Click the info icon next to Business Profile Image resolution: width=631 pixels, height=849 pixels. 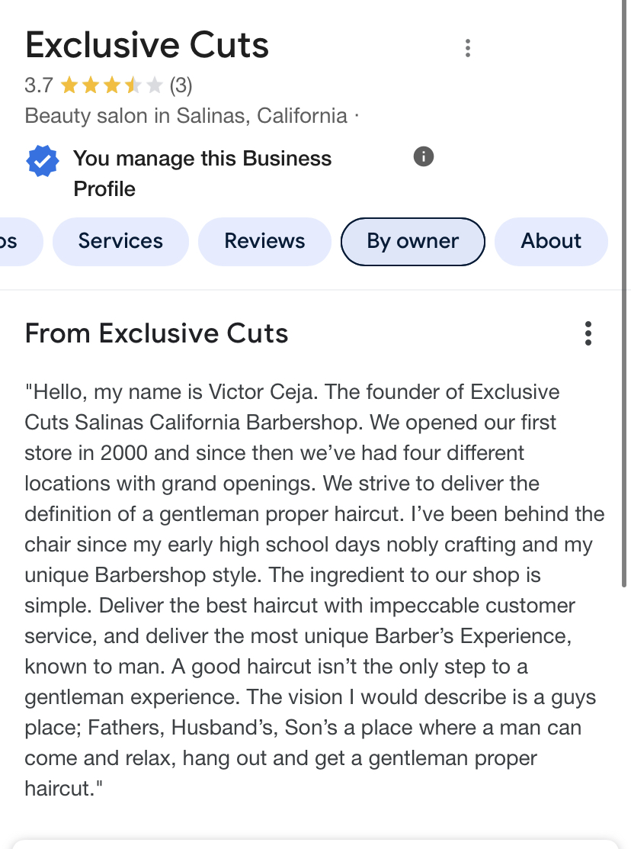(424, 157)
